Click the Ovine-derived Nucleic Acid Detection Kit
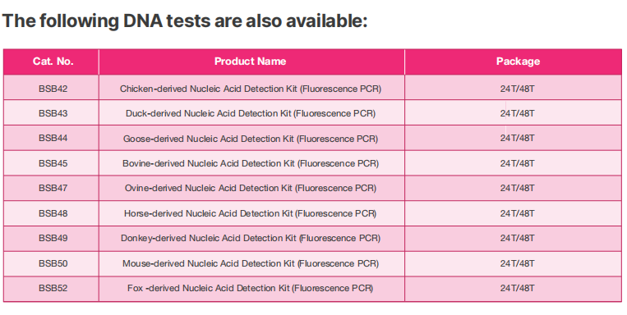Screen dimensions: 627x315 (251, 188)
